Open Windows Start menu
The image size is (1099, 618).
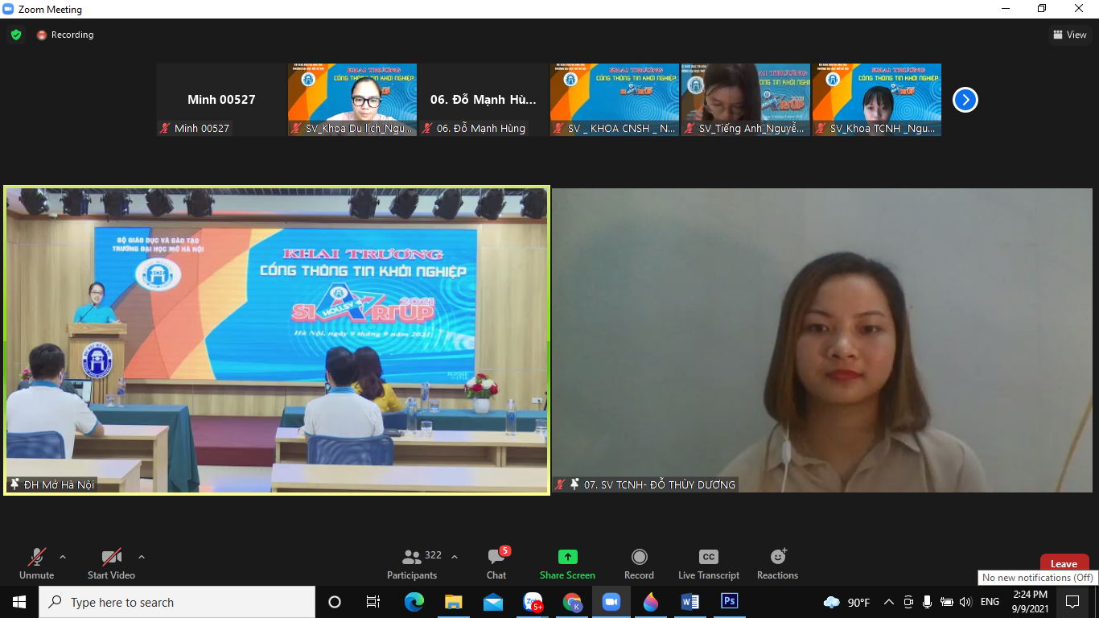19,602
